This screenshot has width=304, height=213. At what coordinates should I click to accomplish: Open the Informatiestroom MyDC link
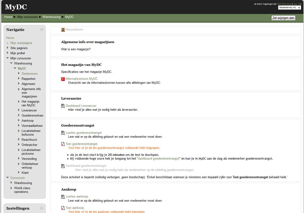click(81, 79)
